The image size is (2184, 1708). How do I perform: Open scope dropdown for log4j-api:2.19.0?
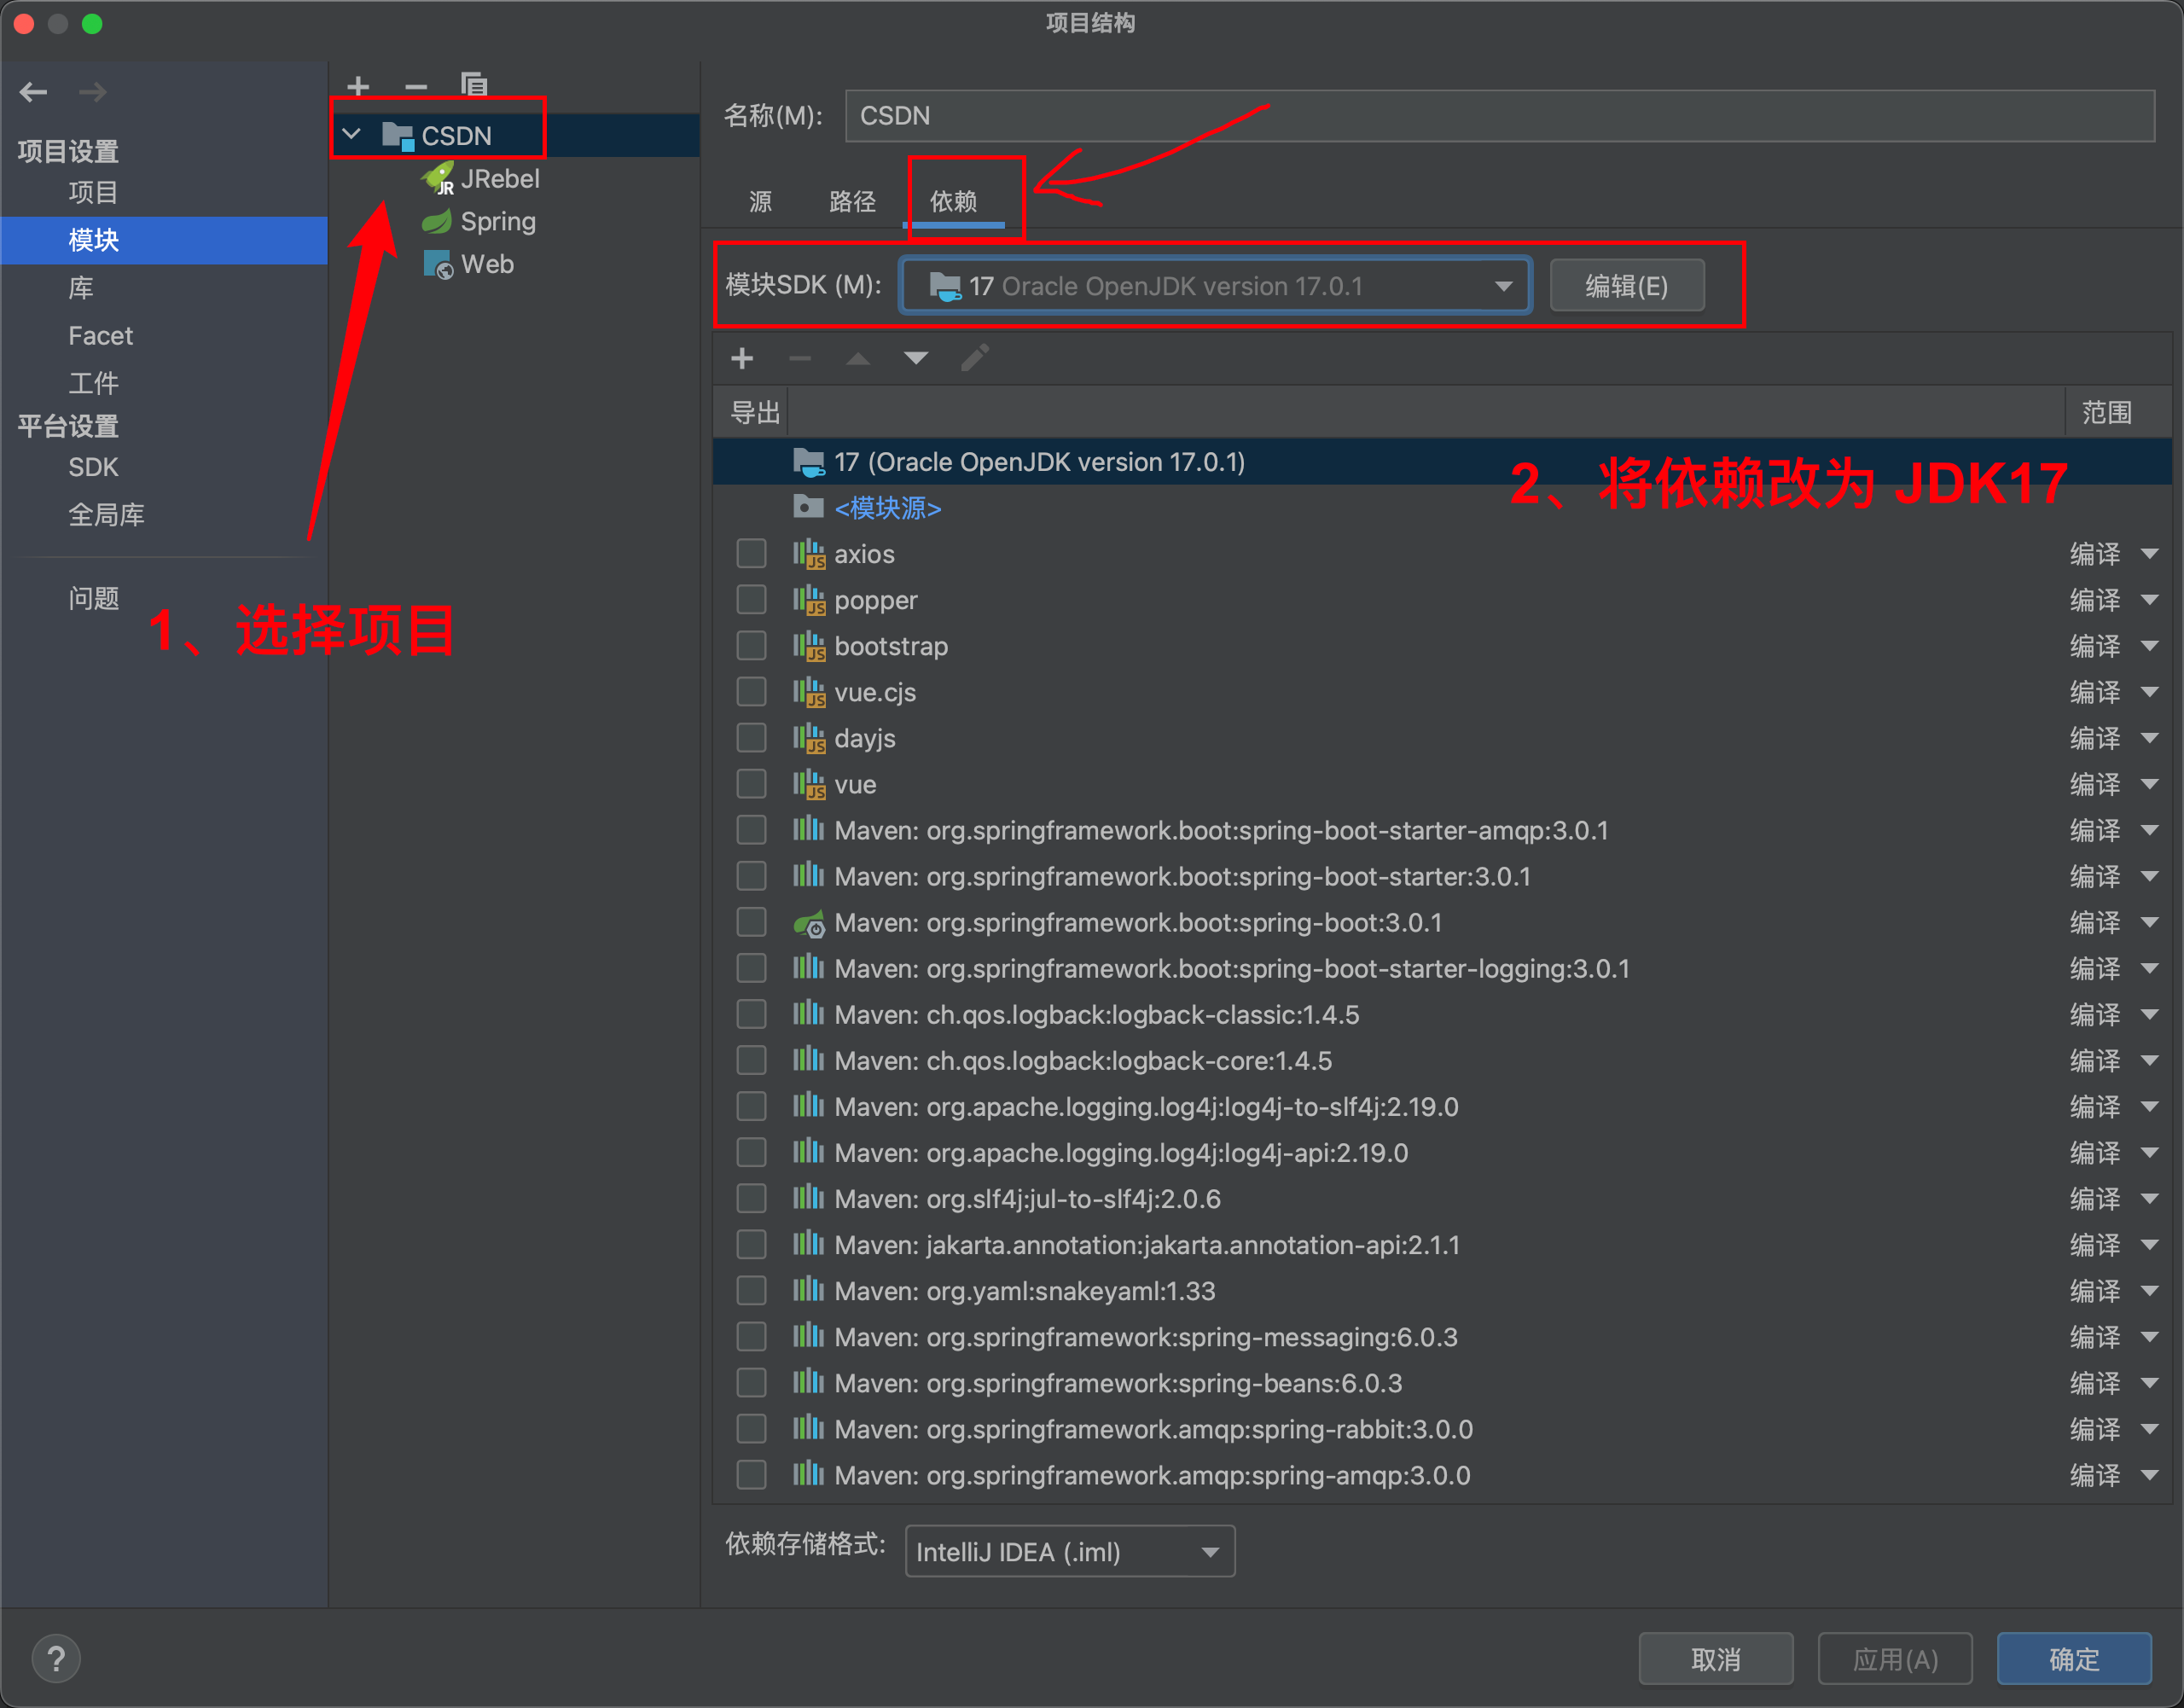2150,1152
